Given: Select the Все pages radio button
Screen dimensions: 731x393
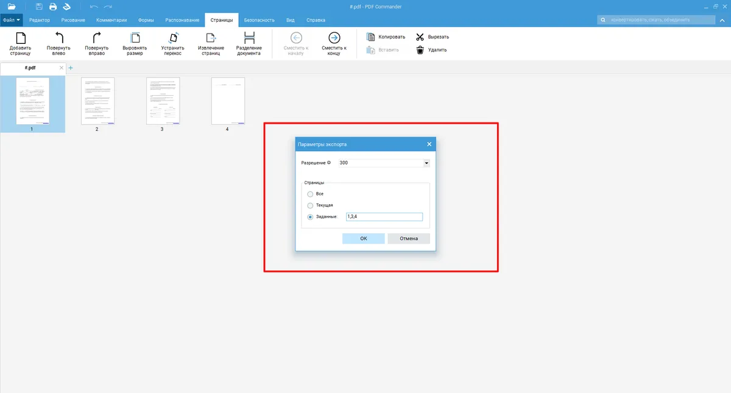Looking at the screenshot, I should 311,194.
